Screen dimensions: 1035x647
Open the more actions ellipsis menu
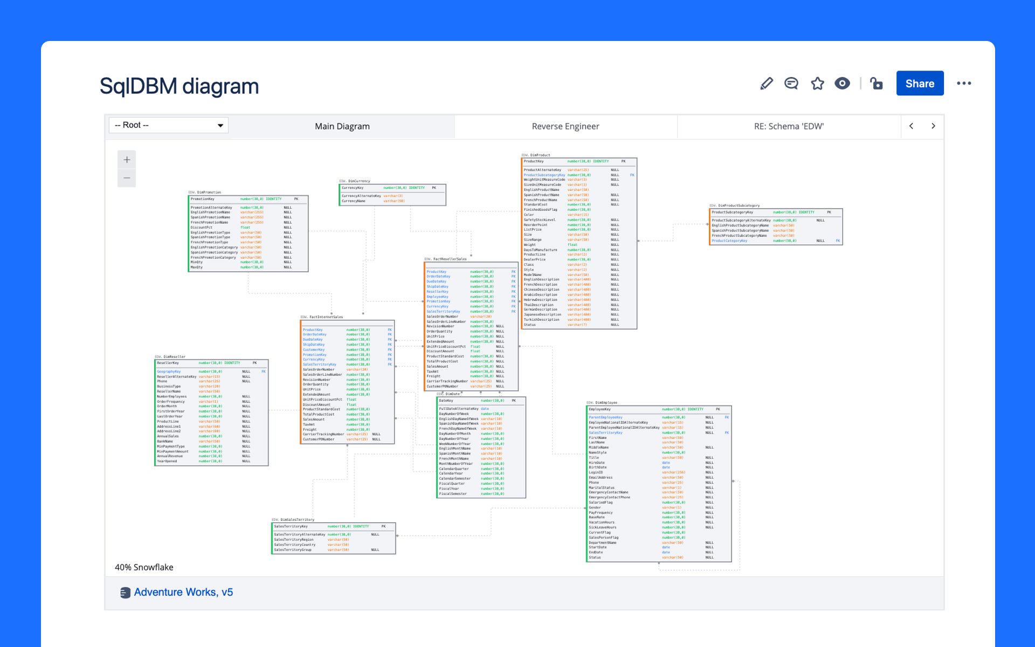[x=964, y=84]
